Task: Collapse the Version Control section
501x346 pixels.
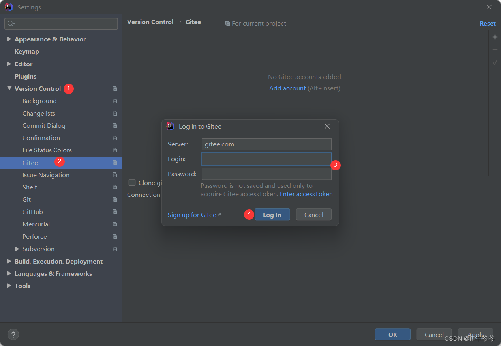Action: [9, 88]
